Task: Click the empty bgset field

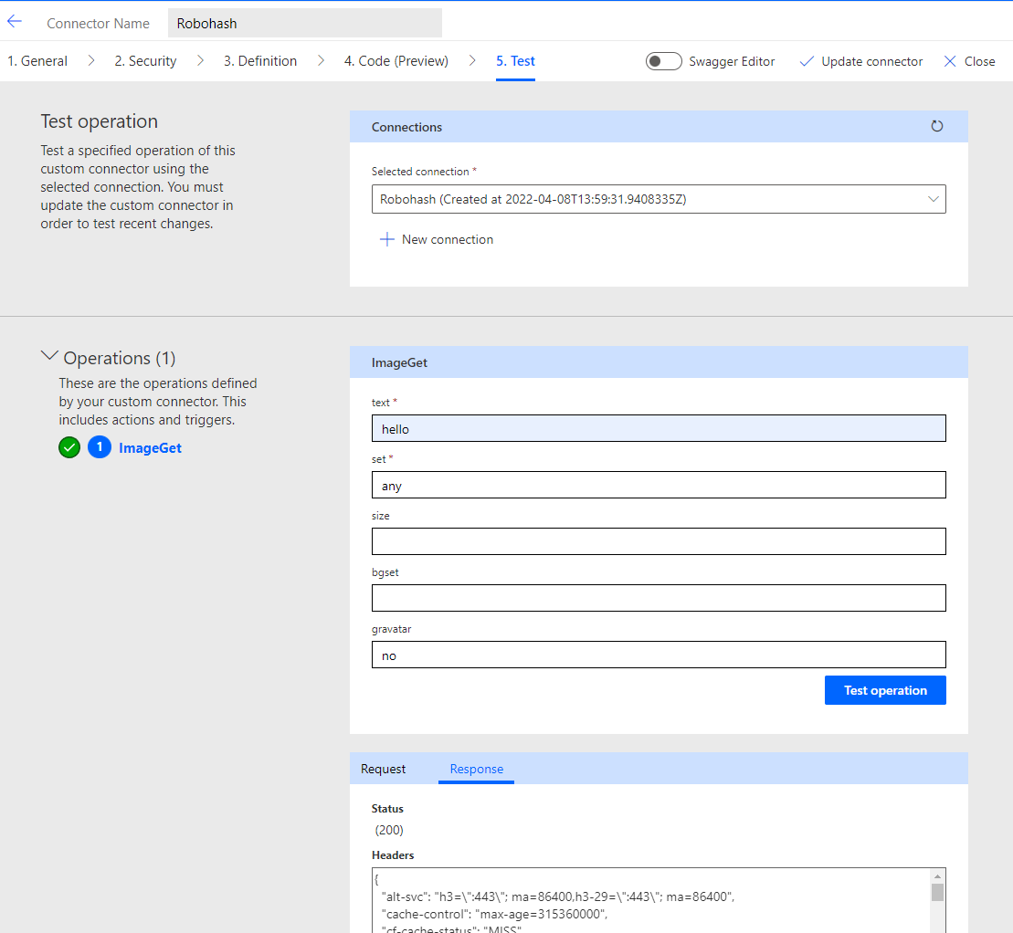Action: (x=659, y=599)
